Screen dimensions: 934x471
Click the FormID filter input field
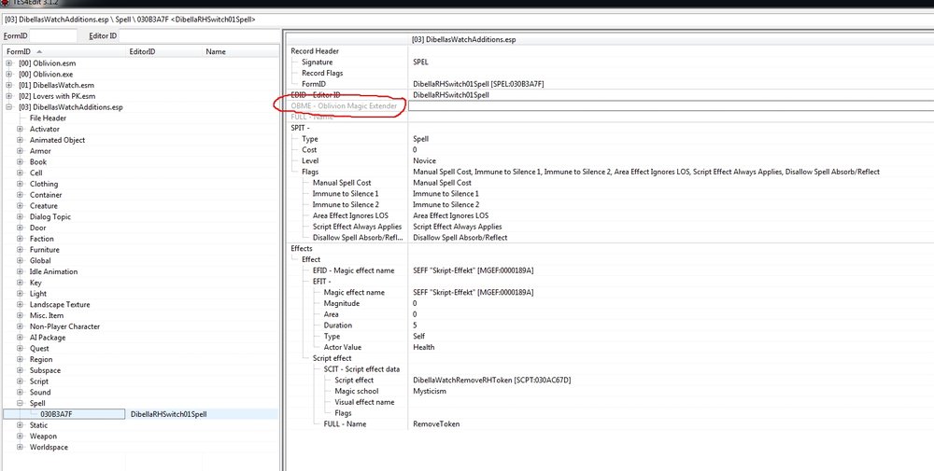click(53, 35)
